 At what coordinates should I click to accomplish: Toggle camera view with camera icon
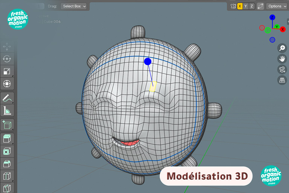pos(282,69)
